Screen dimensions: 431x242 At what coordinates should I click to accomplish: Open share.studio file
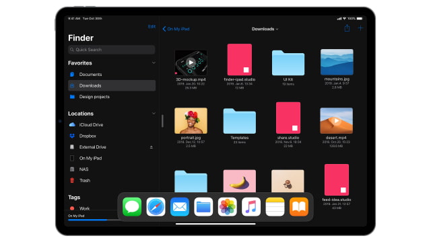288,118
